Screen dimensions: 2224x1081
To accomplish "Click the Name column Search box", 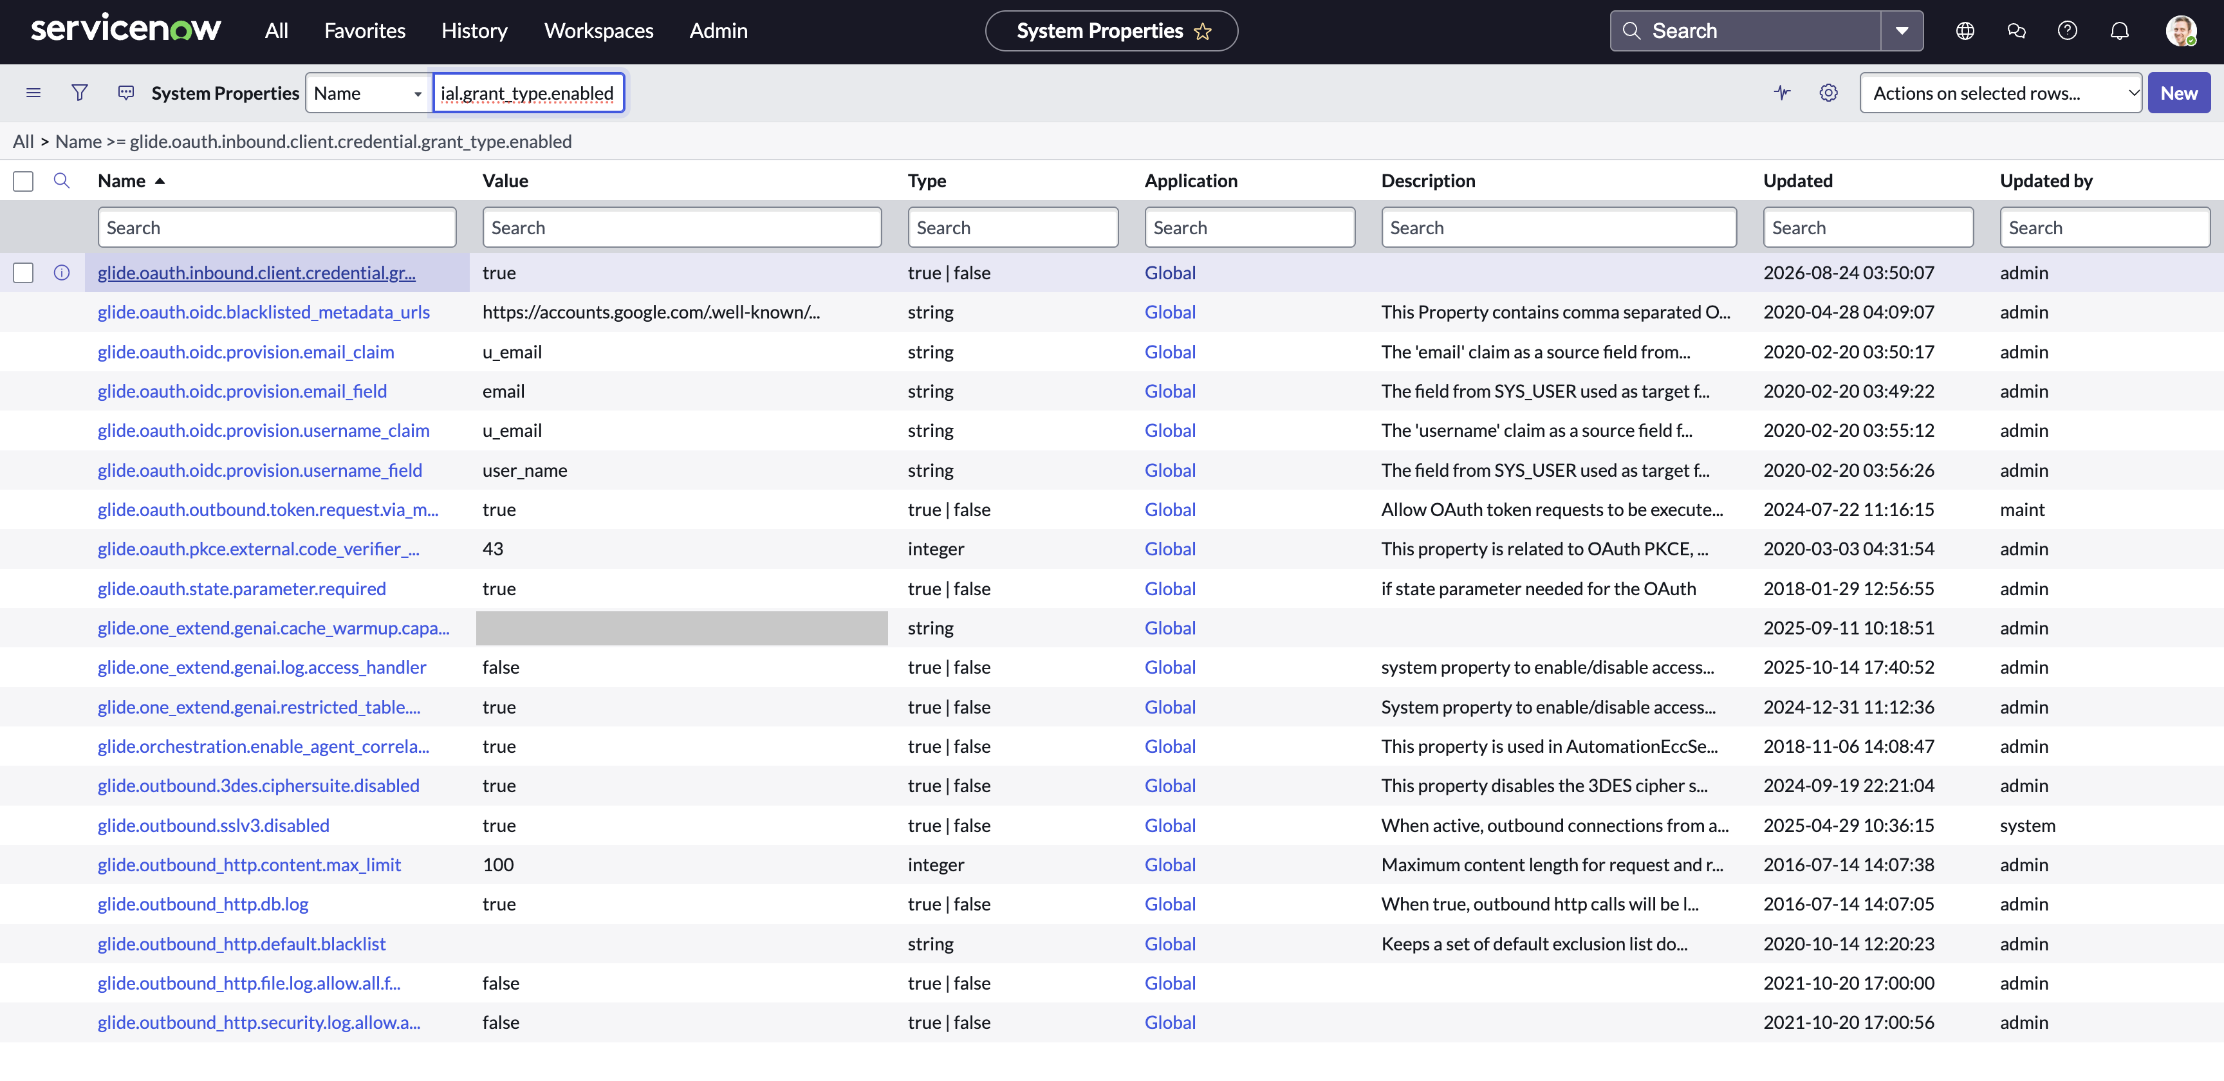I will click(x=276, y=227).
